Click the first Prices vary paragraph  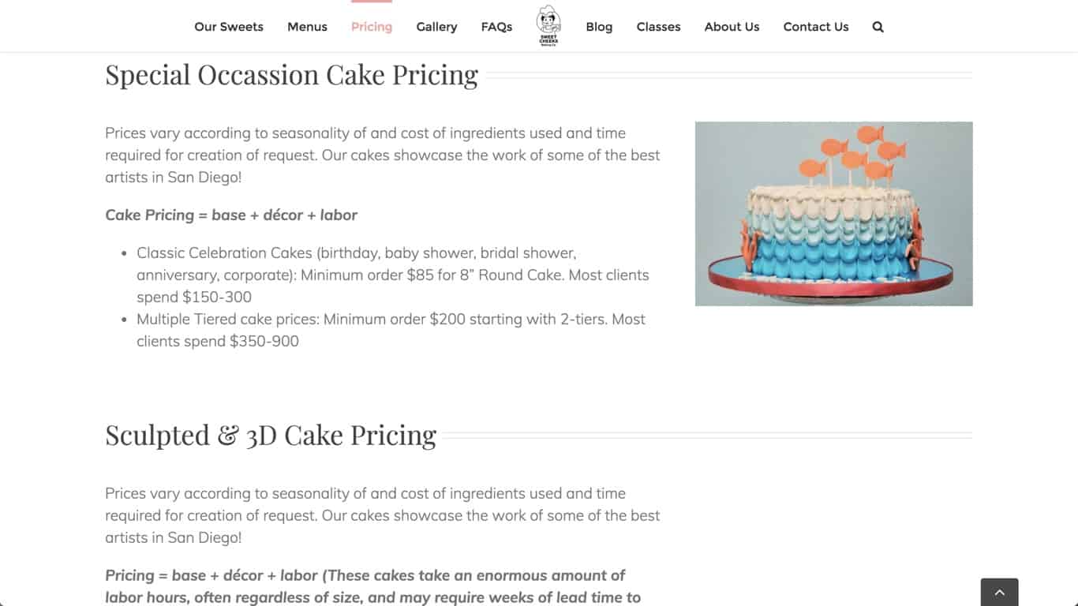tap(383, 155)
